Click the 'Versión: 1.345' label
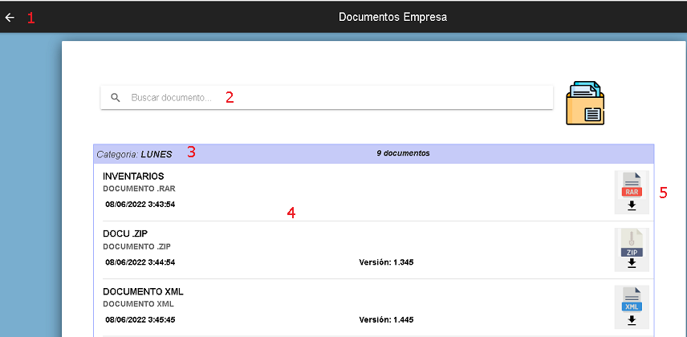 click(x=386, y=262)
